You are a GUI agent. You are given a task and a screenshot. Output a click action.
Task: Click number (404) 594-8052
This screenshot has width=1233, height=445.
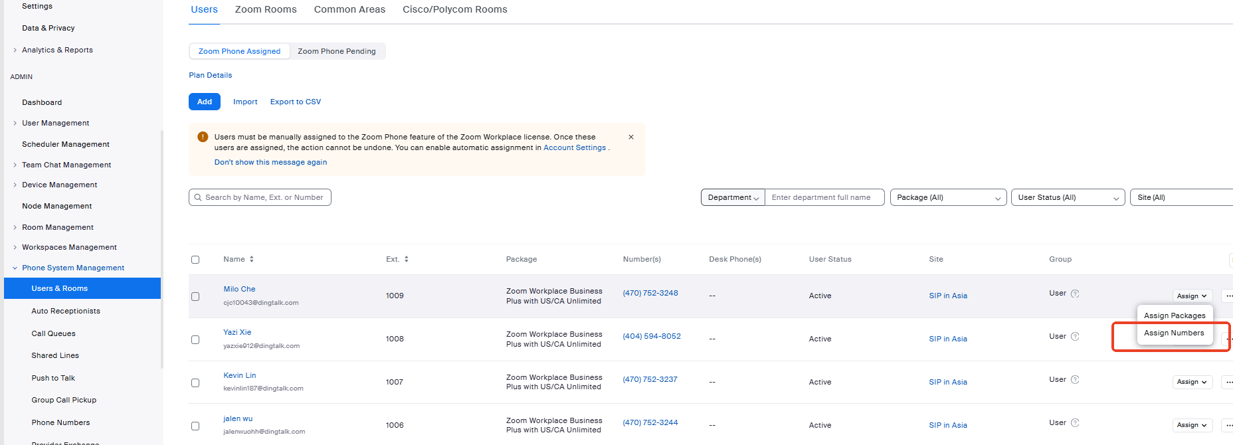pos(652,336)
